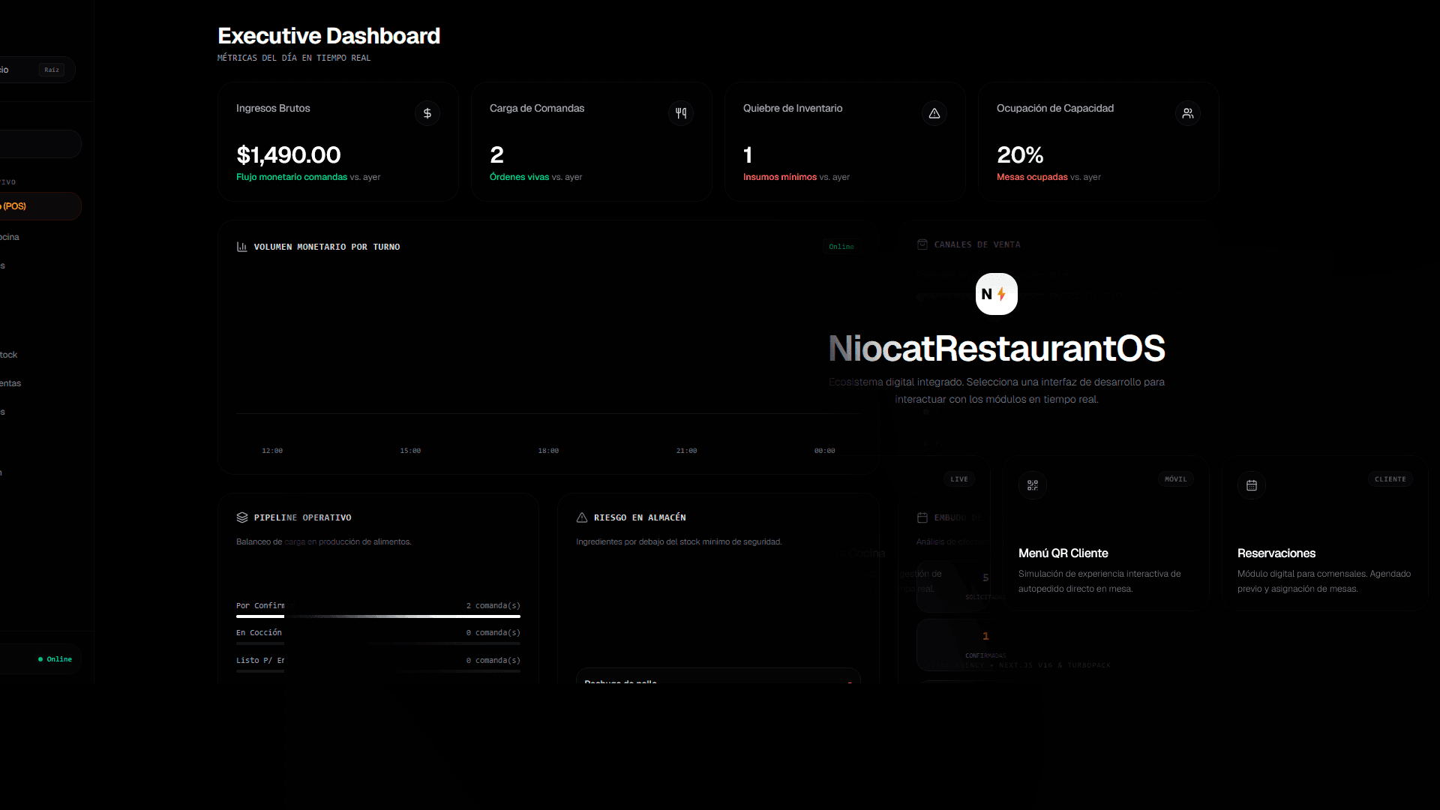Click the green Online status in sidebar

[55, 659]
